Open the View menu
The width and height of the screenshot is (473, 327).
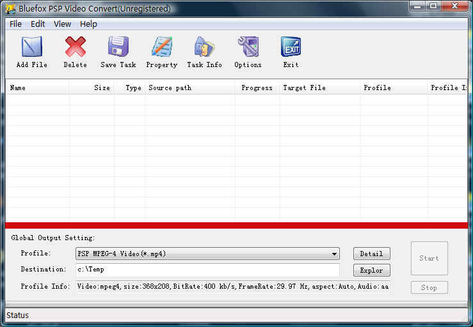(x=63, y=24)
